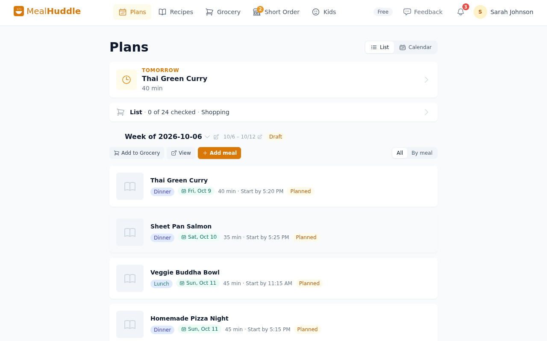This screenshot has width=547, height=341.
Task: Switch to List view
Action: (x=380, y=47)
